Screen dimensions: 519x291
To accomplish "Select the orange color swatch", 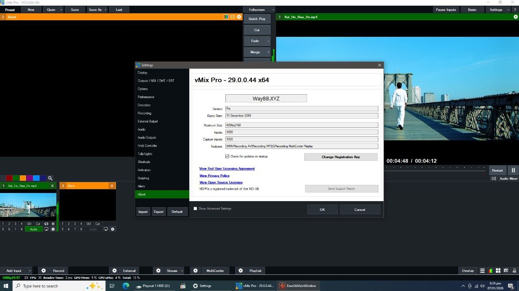I will (23, 178).
